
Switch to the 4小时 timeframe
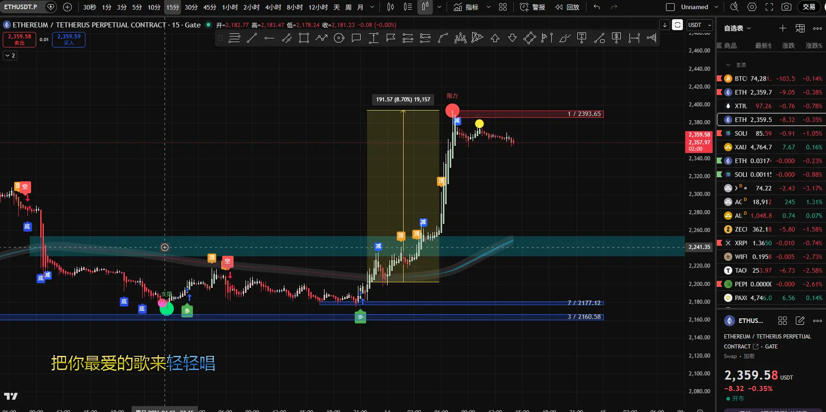pos(273,7)
